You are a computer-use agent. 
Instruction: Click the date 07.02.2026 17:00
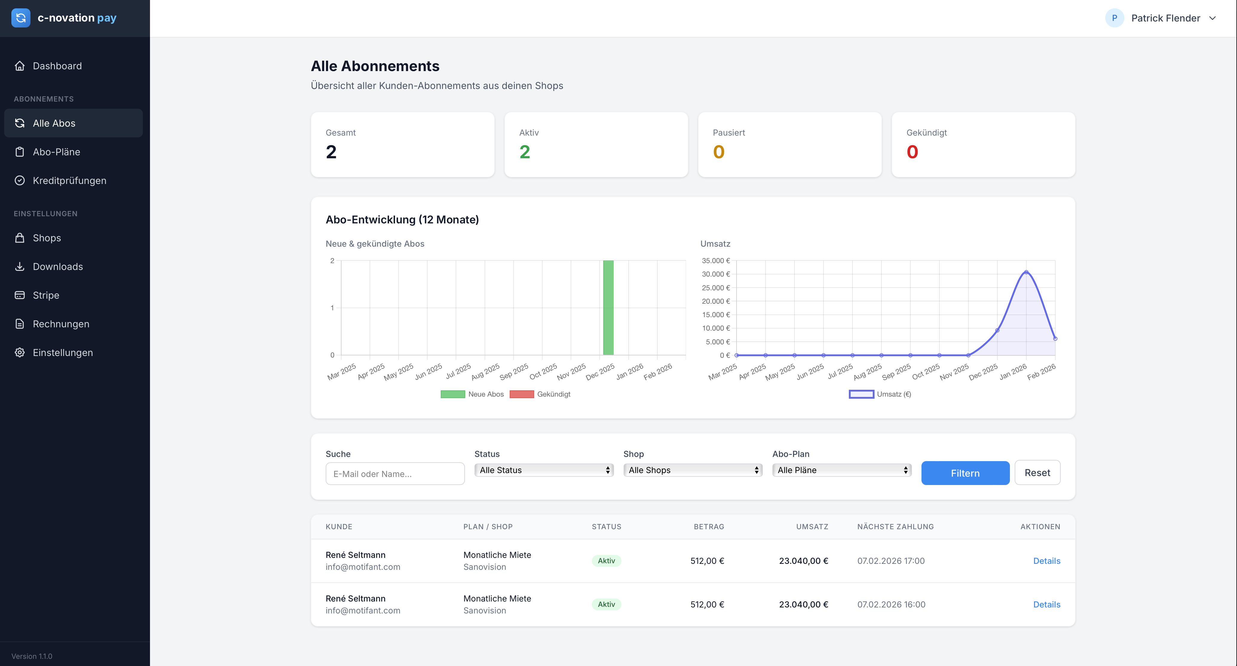pos(891,561)
